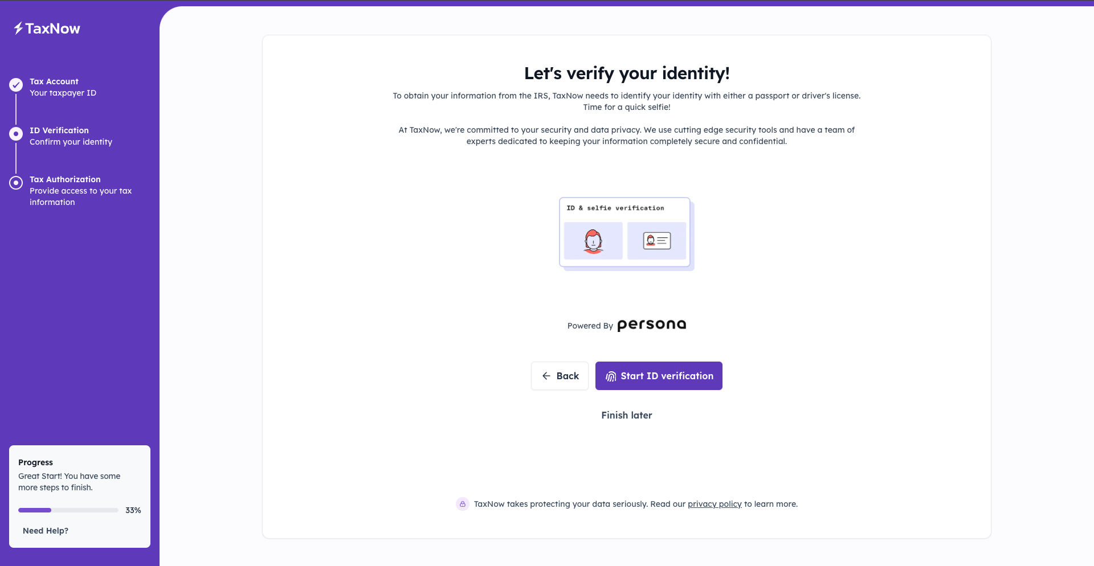Open the privacy policy link
Image resolution: width=1094 pixels, height=566 pixels.
pos(715,504)
